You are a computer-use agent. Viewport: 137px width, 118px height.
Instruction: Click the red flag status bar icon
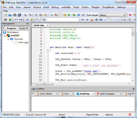pos(130,115)
